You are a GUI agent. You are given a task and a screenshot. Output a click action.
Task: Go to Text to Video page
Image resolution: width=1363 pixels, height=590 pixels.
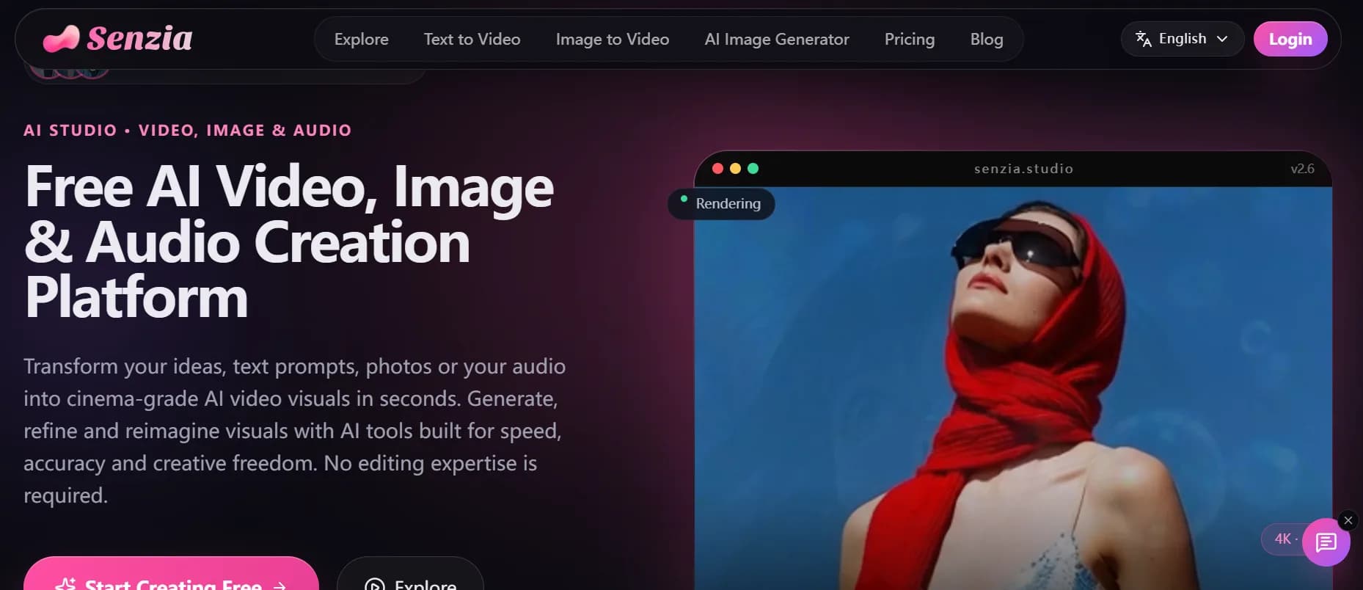pos(472,39)
